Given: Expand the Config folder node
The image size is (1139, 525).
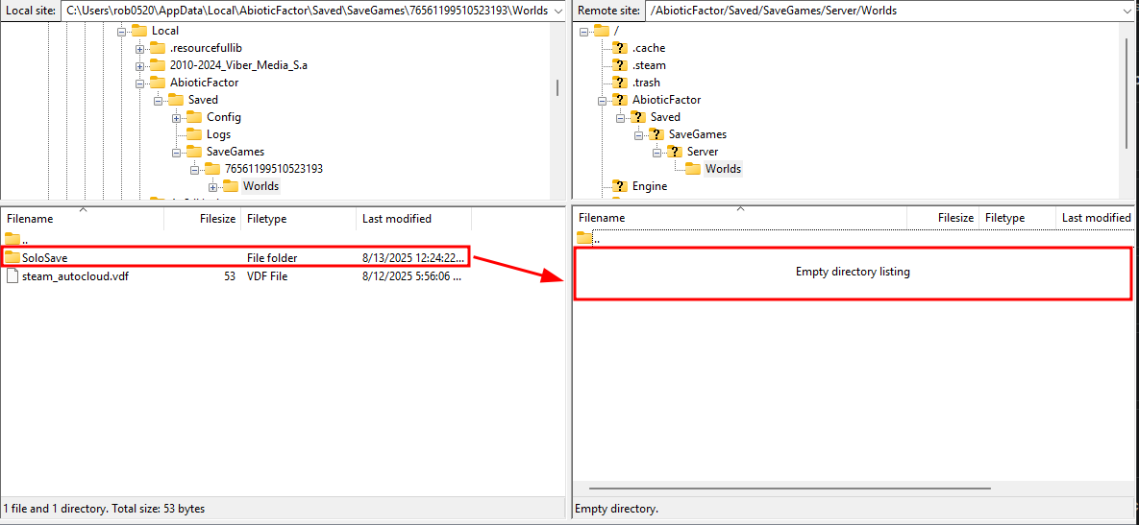Looking at the screenshot, I should point(177,118).
